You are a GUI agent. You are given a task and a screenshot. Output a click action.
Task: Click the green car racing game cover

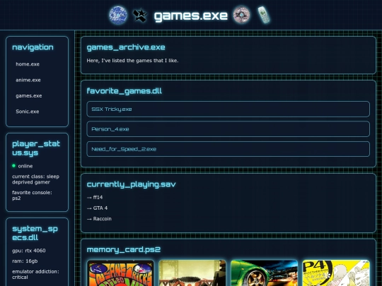click(x=264, y=273)
